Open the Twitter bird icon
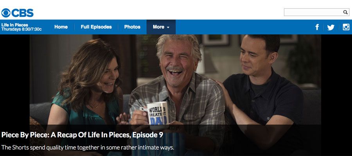 [330, 27]
